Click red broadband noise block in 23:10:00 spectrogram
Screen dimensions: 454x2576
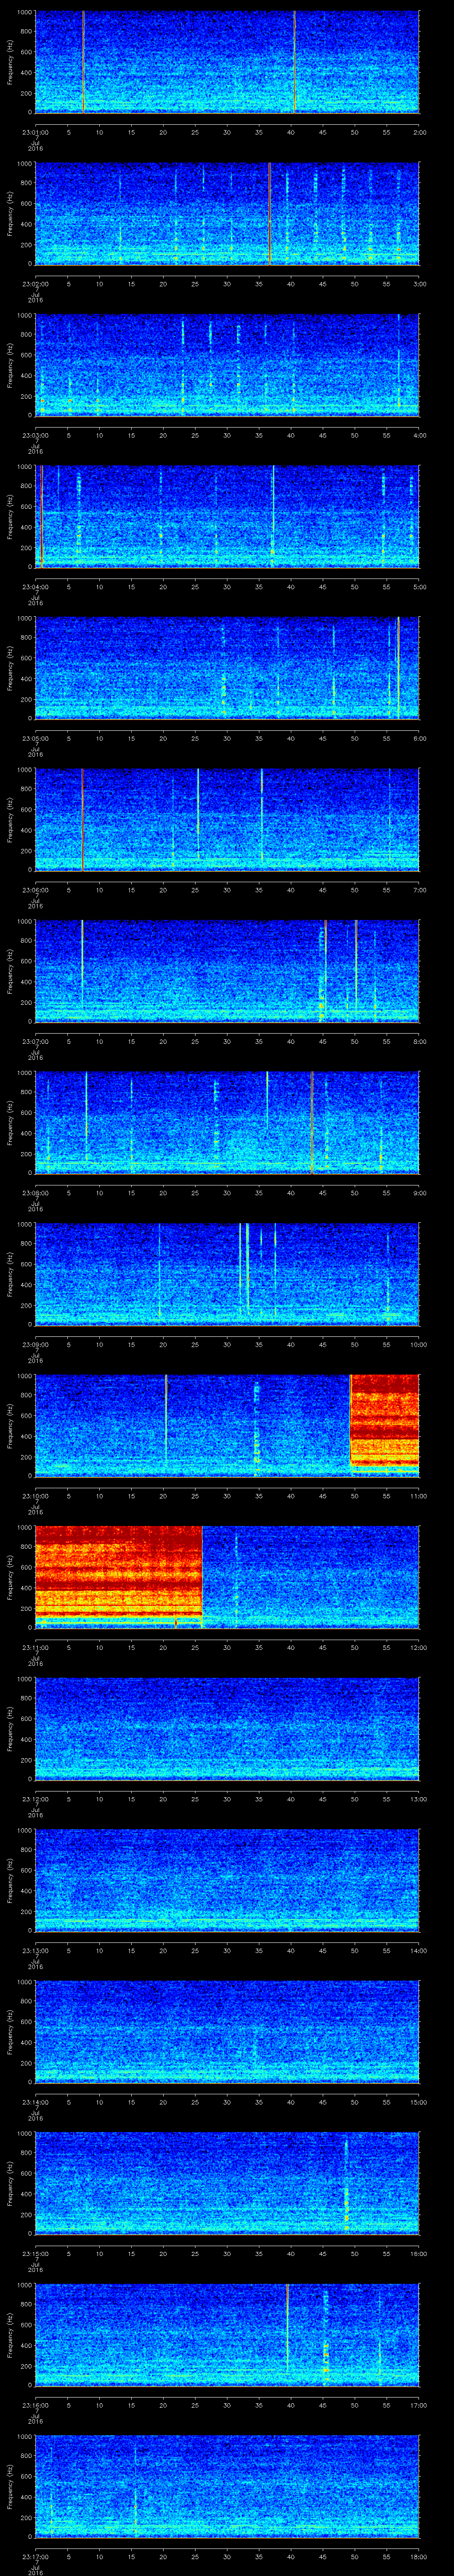coord(384,1420)
